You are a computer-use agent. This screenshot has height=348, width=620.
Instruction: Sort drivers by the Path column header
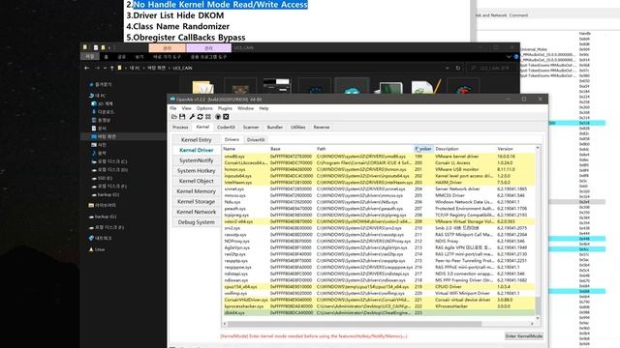(x=364, y=149)
